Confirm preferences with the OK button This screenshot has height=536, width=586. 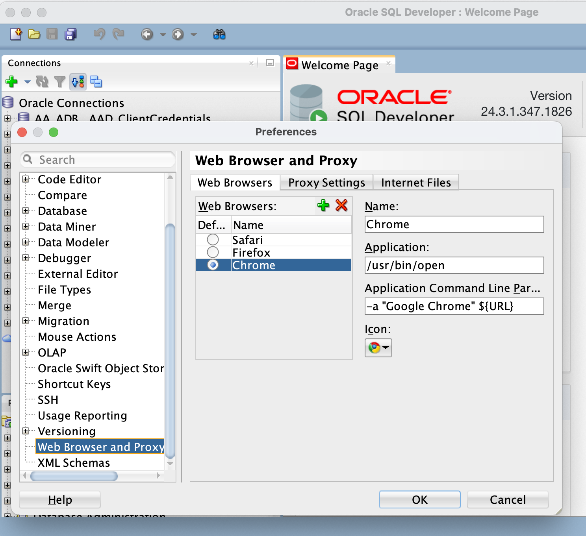419,499
